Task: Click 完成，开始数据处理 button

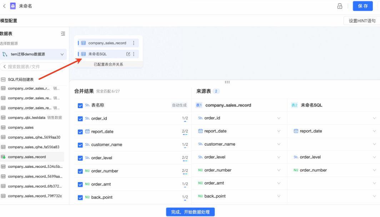Action: coord(190,212)
